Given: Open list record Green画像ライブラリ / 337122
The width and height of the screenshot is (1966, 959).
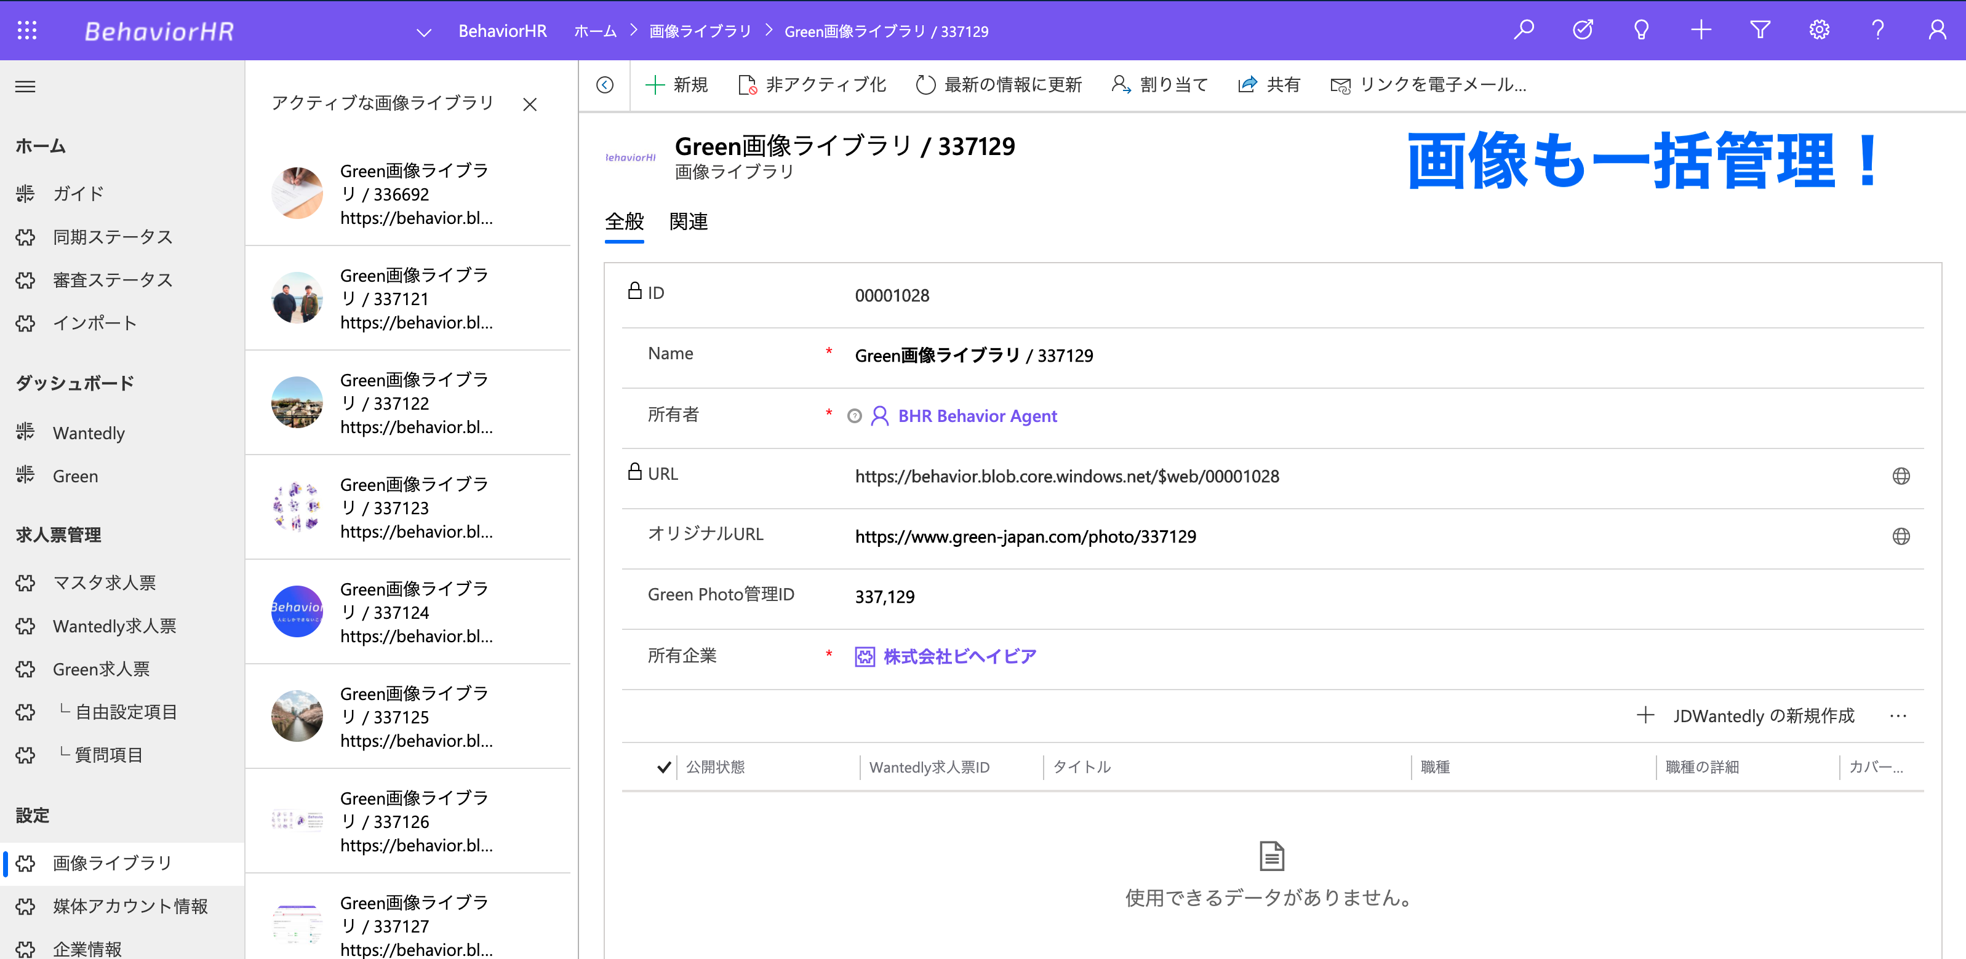Looking at the screenshot, I should pos(407,403).
